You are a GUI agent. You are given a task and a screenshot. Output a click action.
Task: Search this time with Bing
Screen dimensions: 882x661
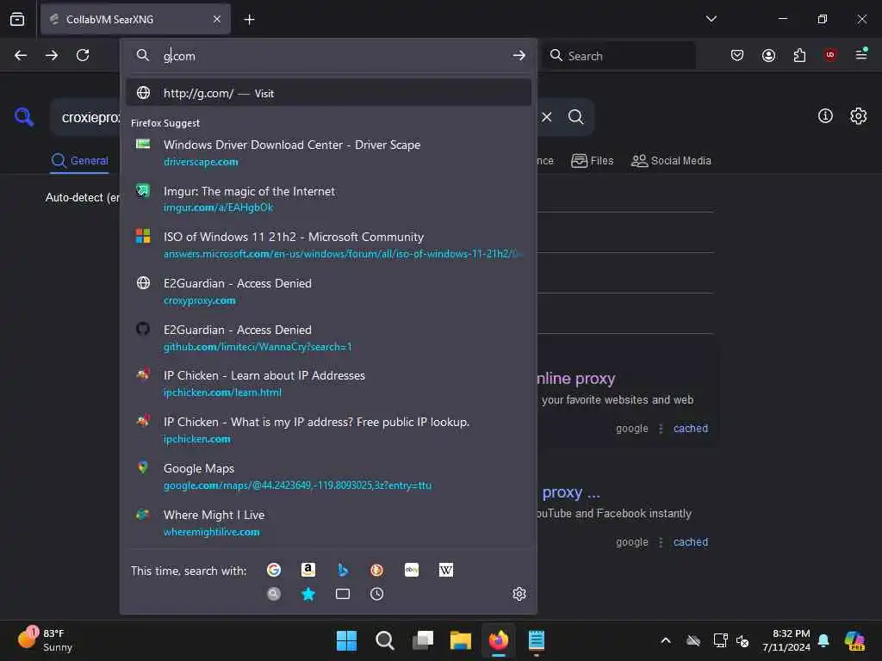pos(343,570)
